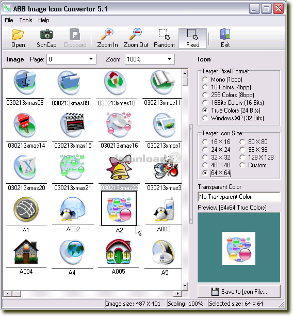Toggle the Fixed selection tool

tap(192, 38)
